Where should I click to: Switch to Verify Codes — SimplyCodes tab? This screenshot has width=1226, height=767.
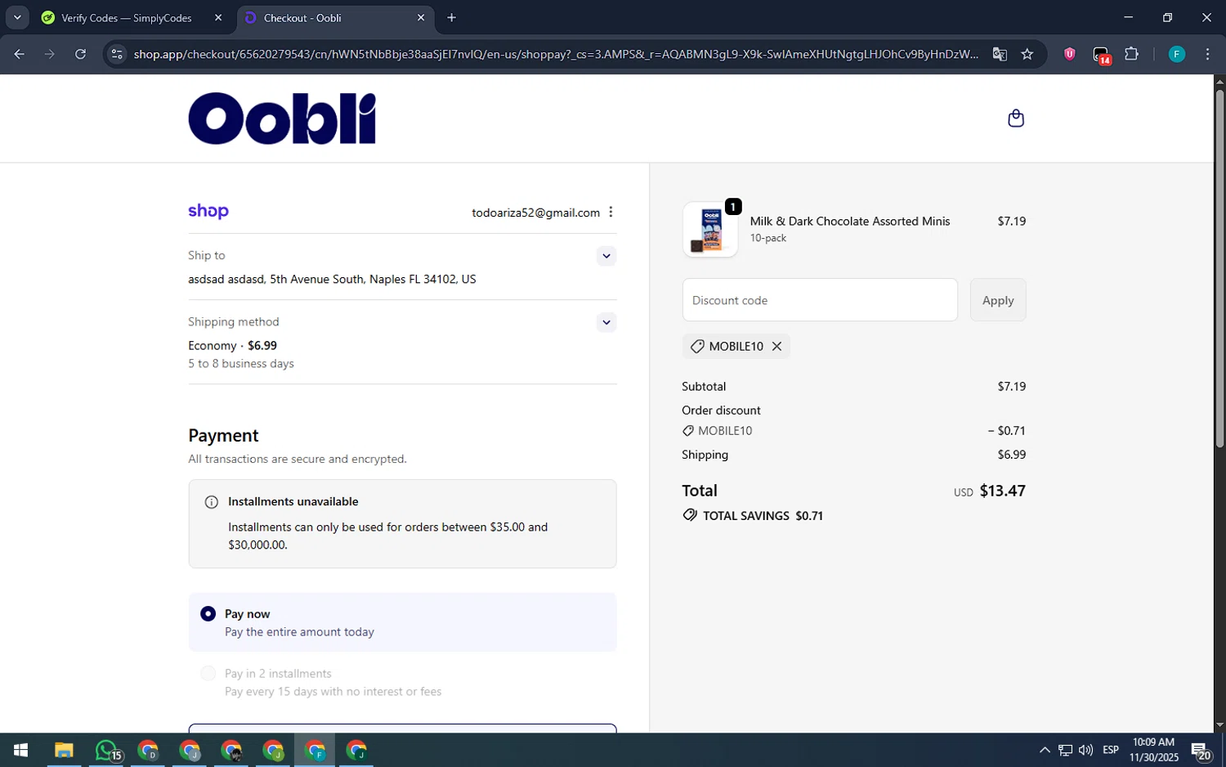pyautogui.click(x=127, y=18)
